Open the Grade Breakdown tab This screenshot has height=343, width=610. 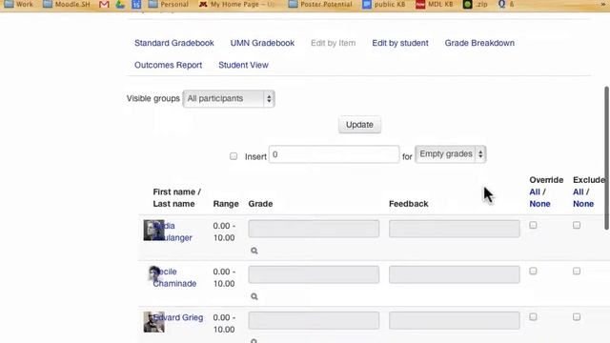[x=479, y=43]
